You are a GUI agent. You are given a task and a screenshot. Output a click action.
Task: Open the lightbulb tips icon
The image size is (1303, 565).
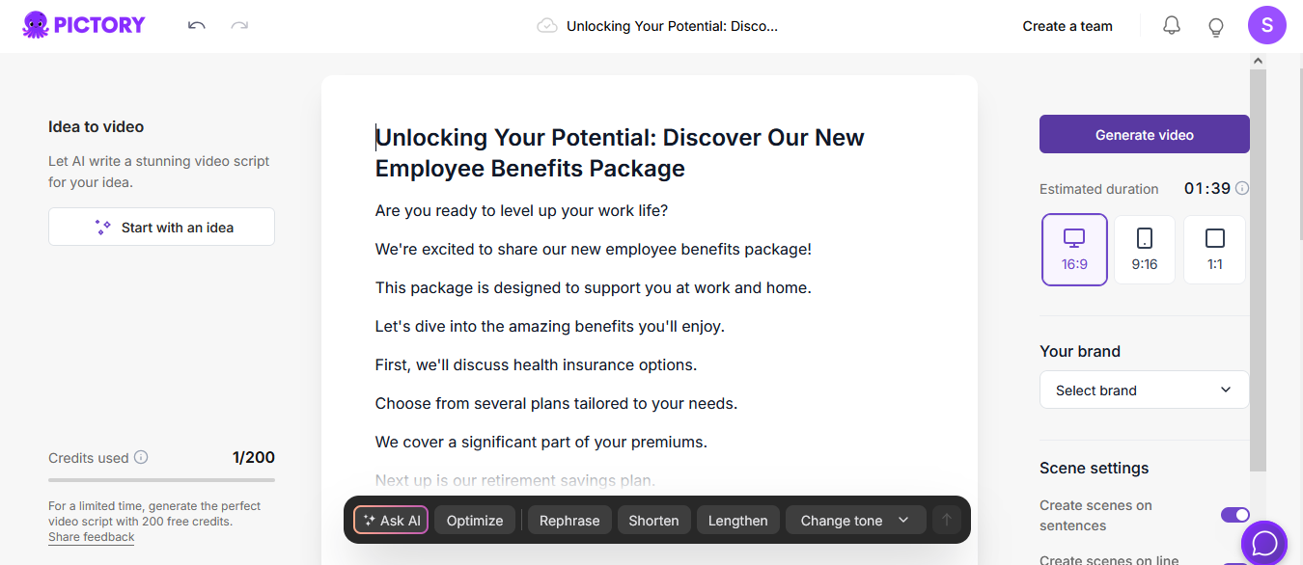(1216, 26)
